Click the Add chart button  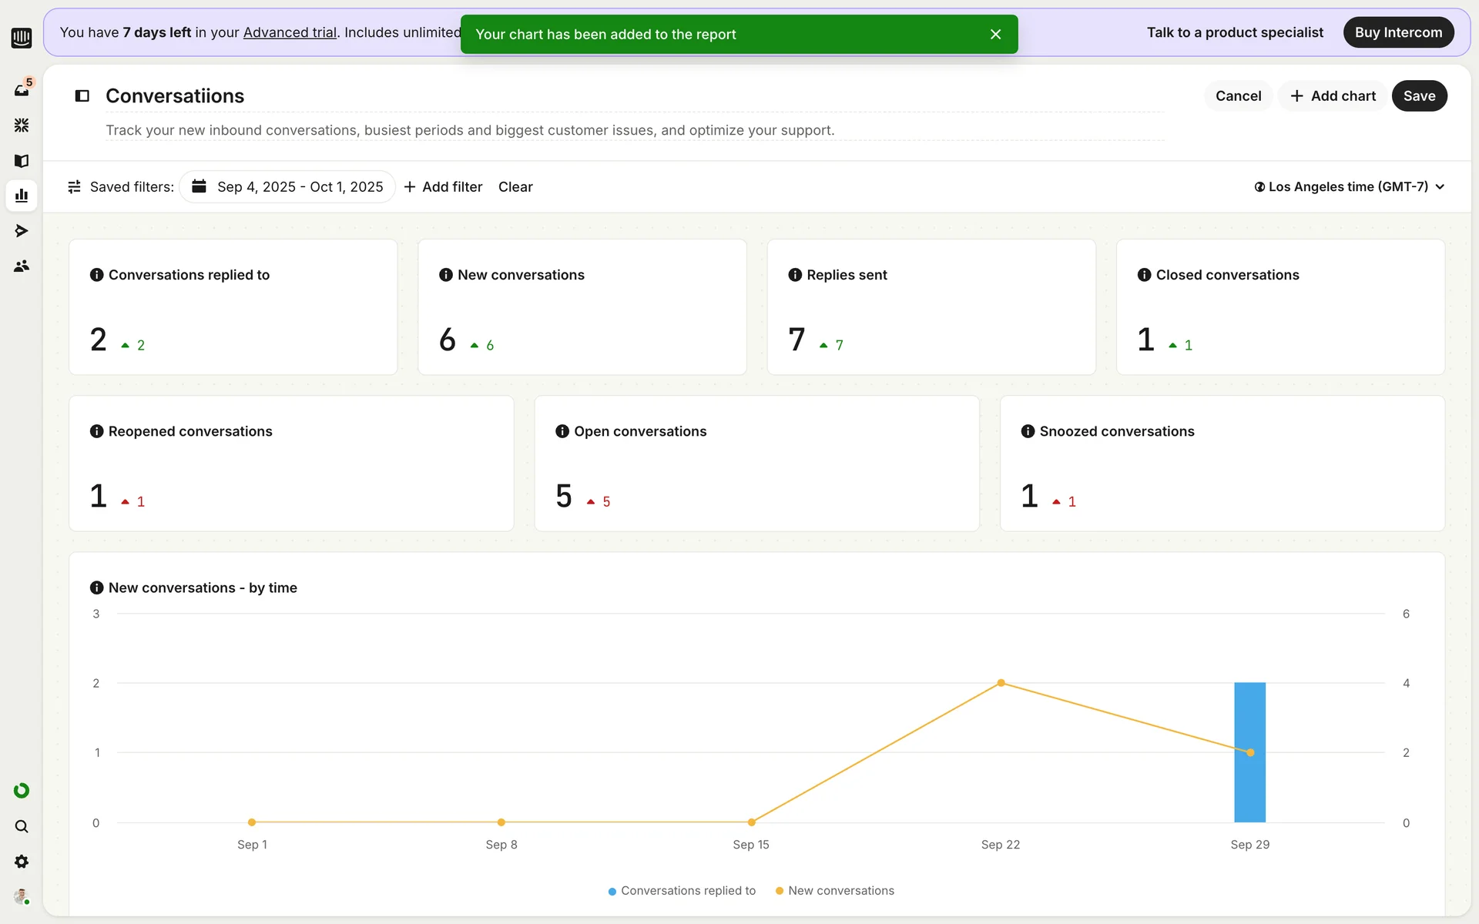[1333, 95]
